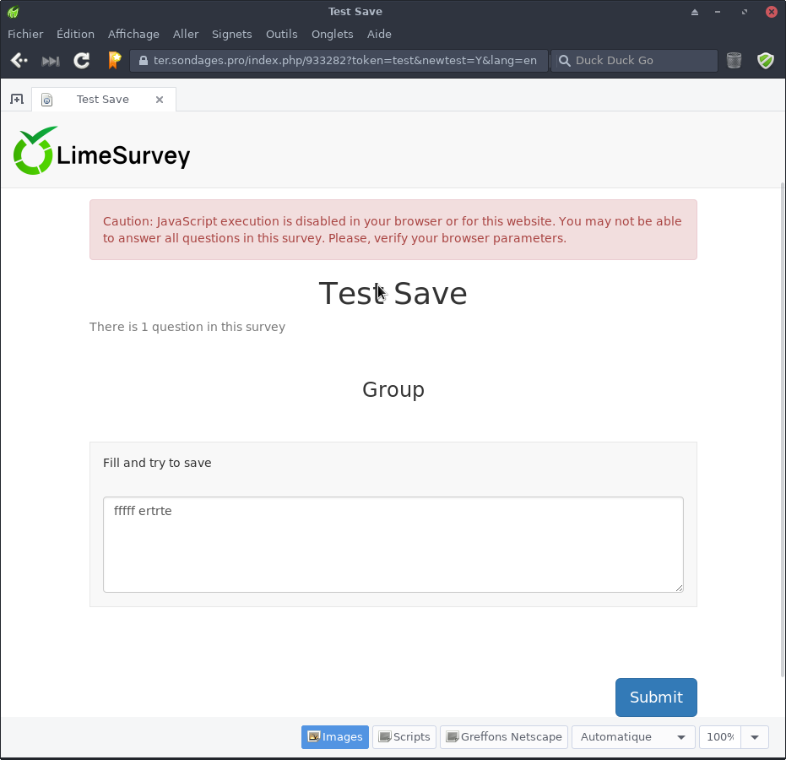Open search engine list via magnifier icon

point(563,61)
